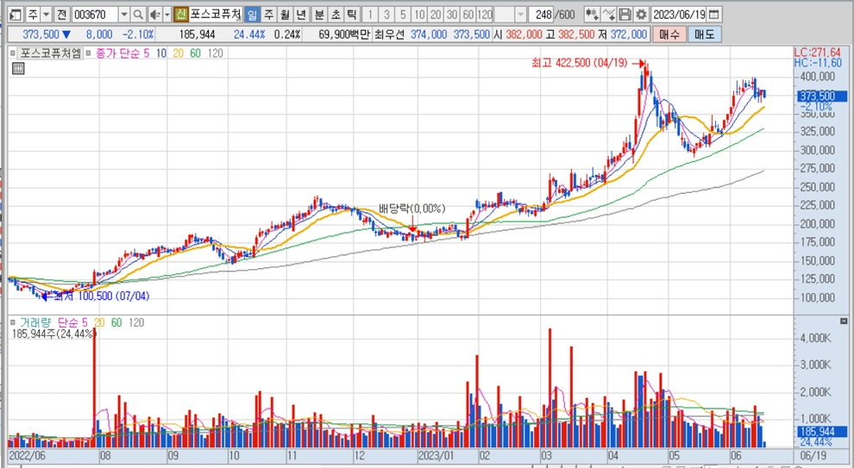Click the speaker sound icon
854x468 pixels.
coord(154,15)
